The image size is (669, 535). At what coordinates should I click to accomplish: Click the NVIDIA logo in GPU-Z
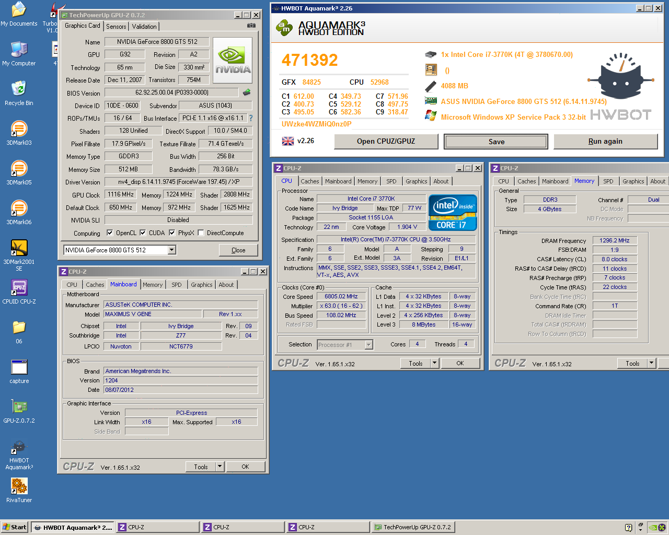click(x=233, y=60)
